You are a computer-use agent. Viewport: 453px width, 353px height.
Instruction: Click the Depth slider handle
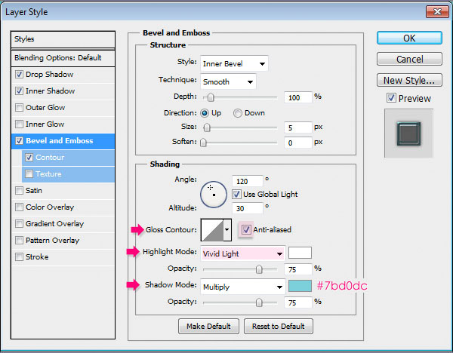pyautogui.click(x=211, y=98)
